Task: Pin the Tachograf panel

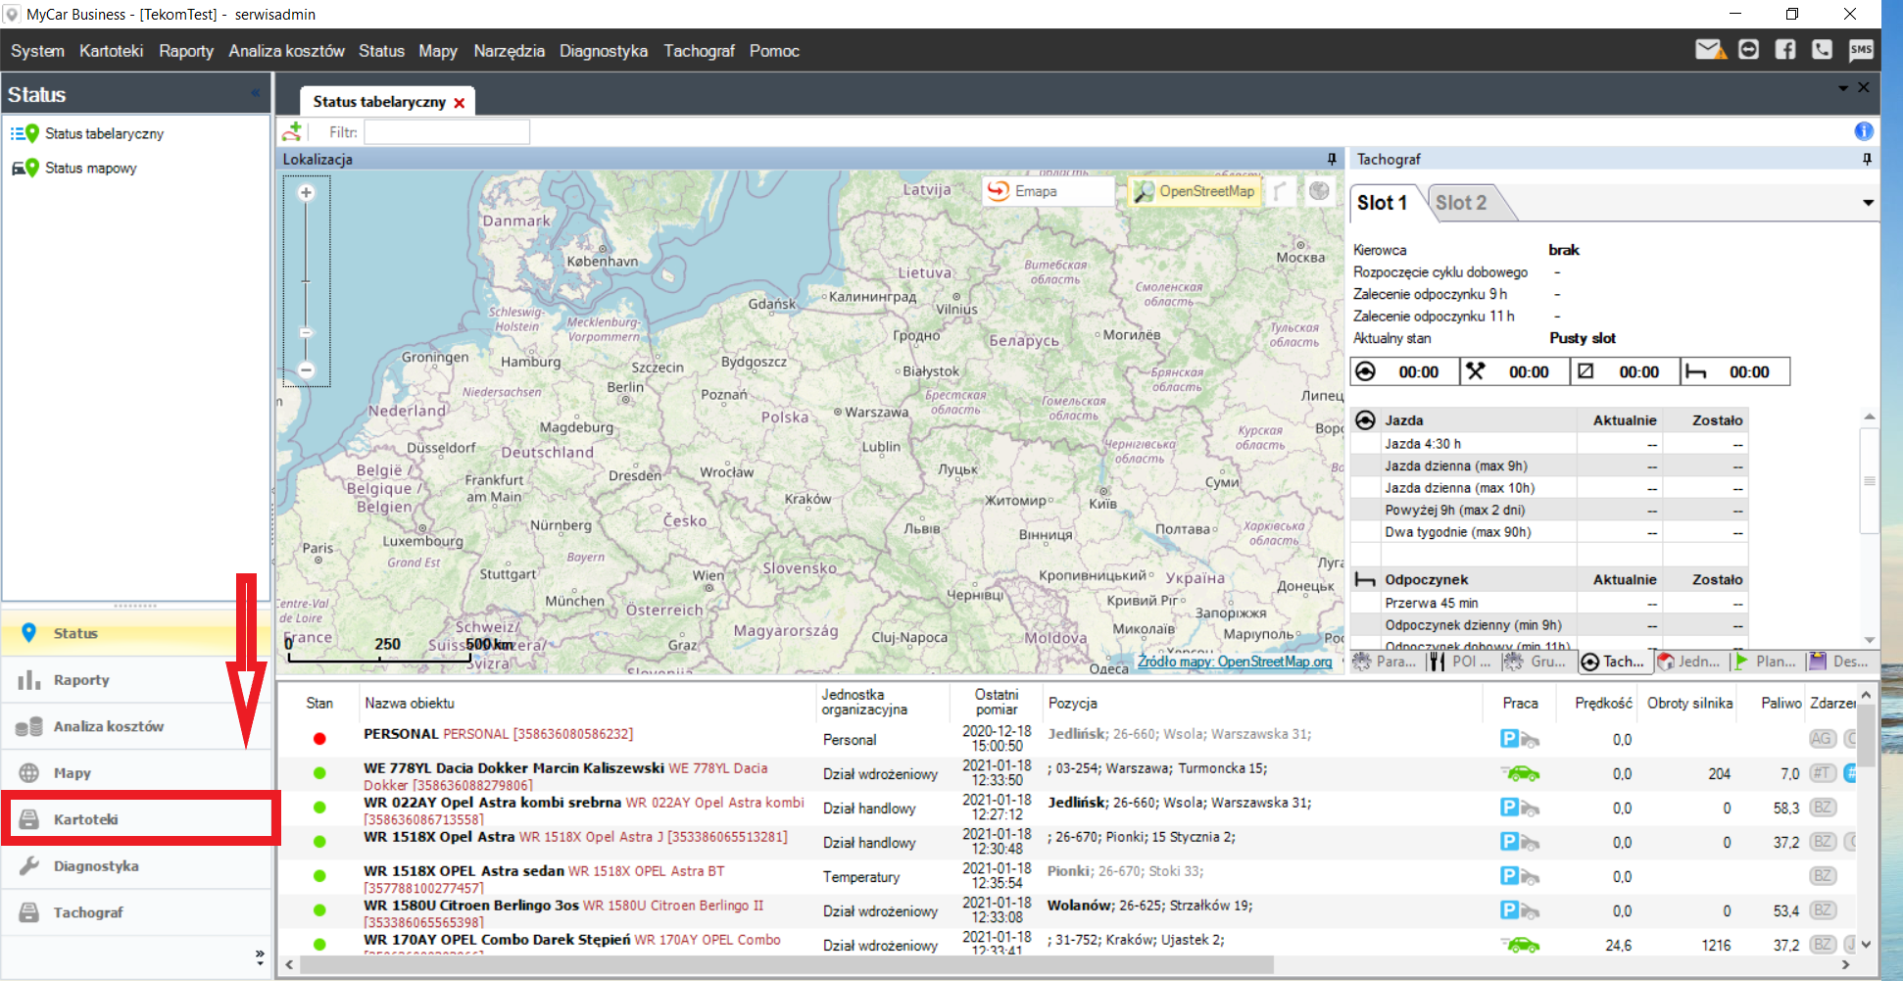Action: (x=1867, y=159)
